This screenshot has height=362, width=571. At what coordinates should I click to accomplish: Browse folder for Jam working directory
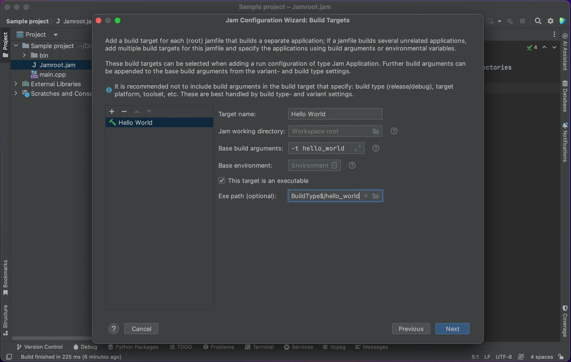[x=376, y=131]
